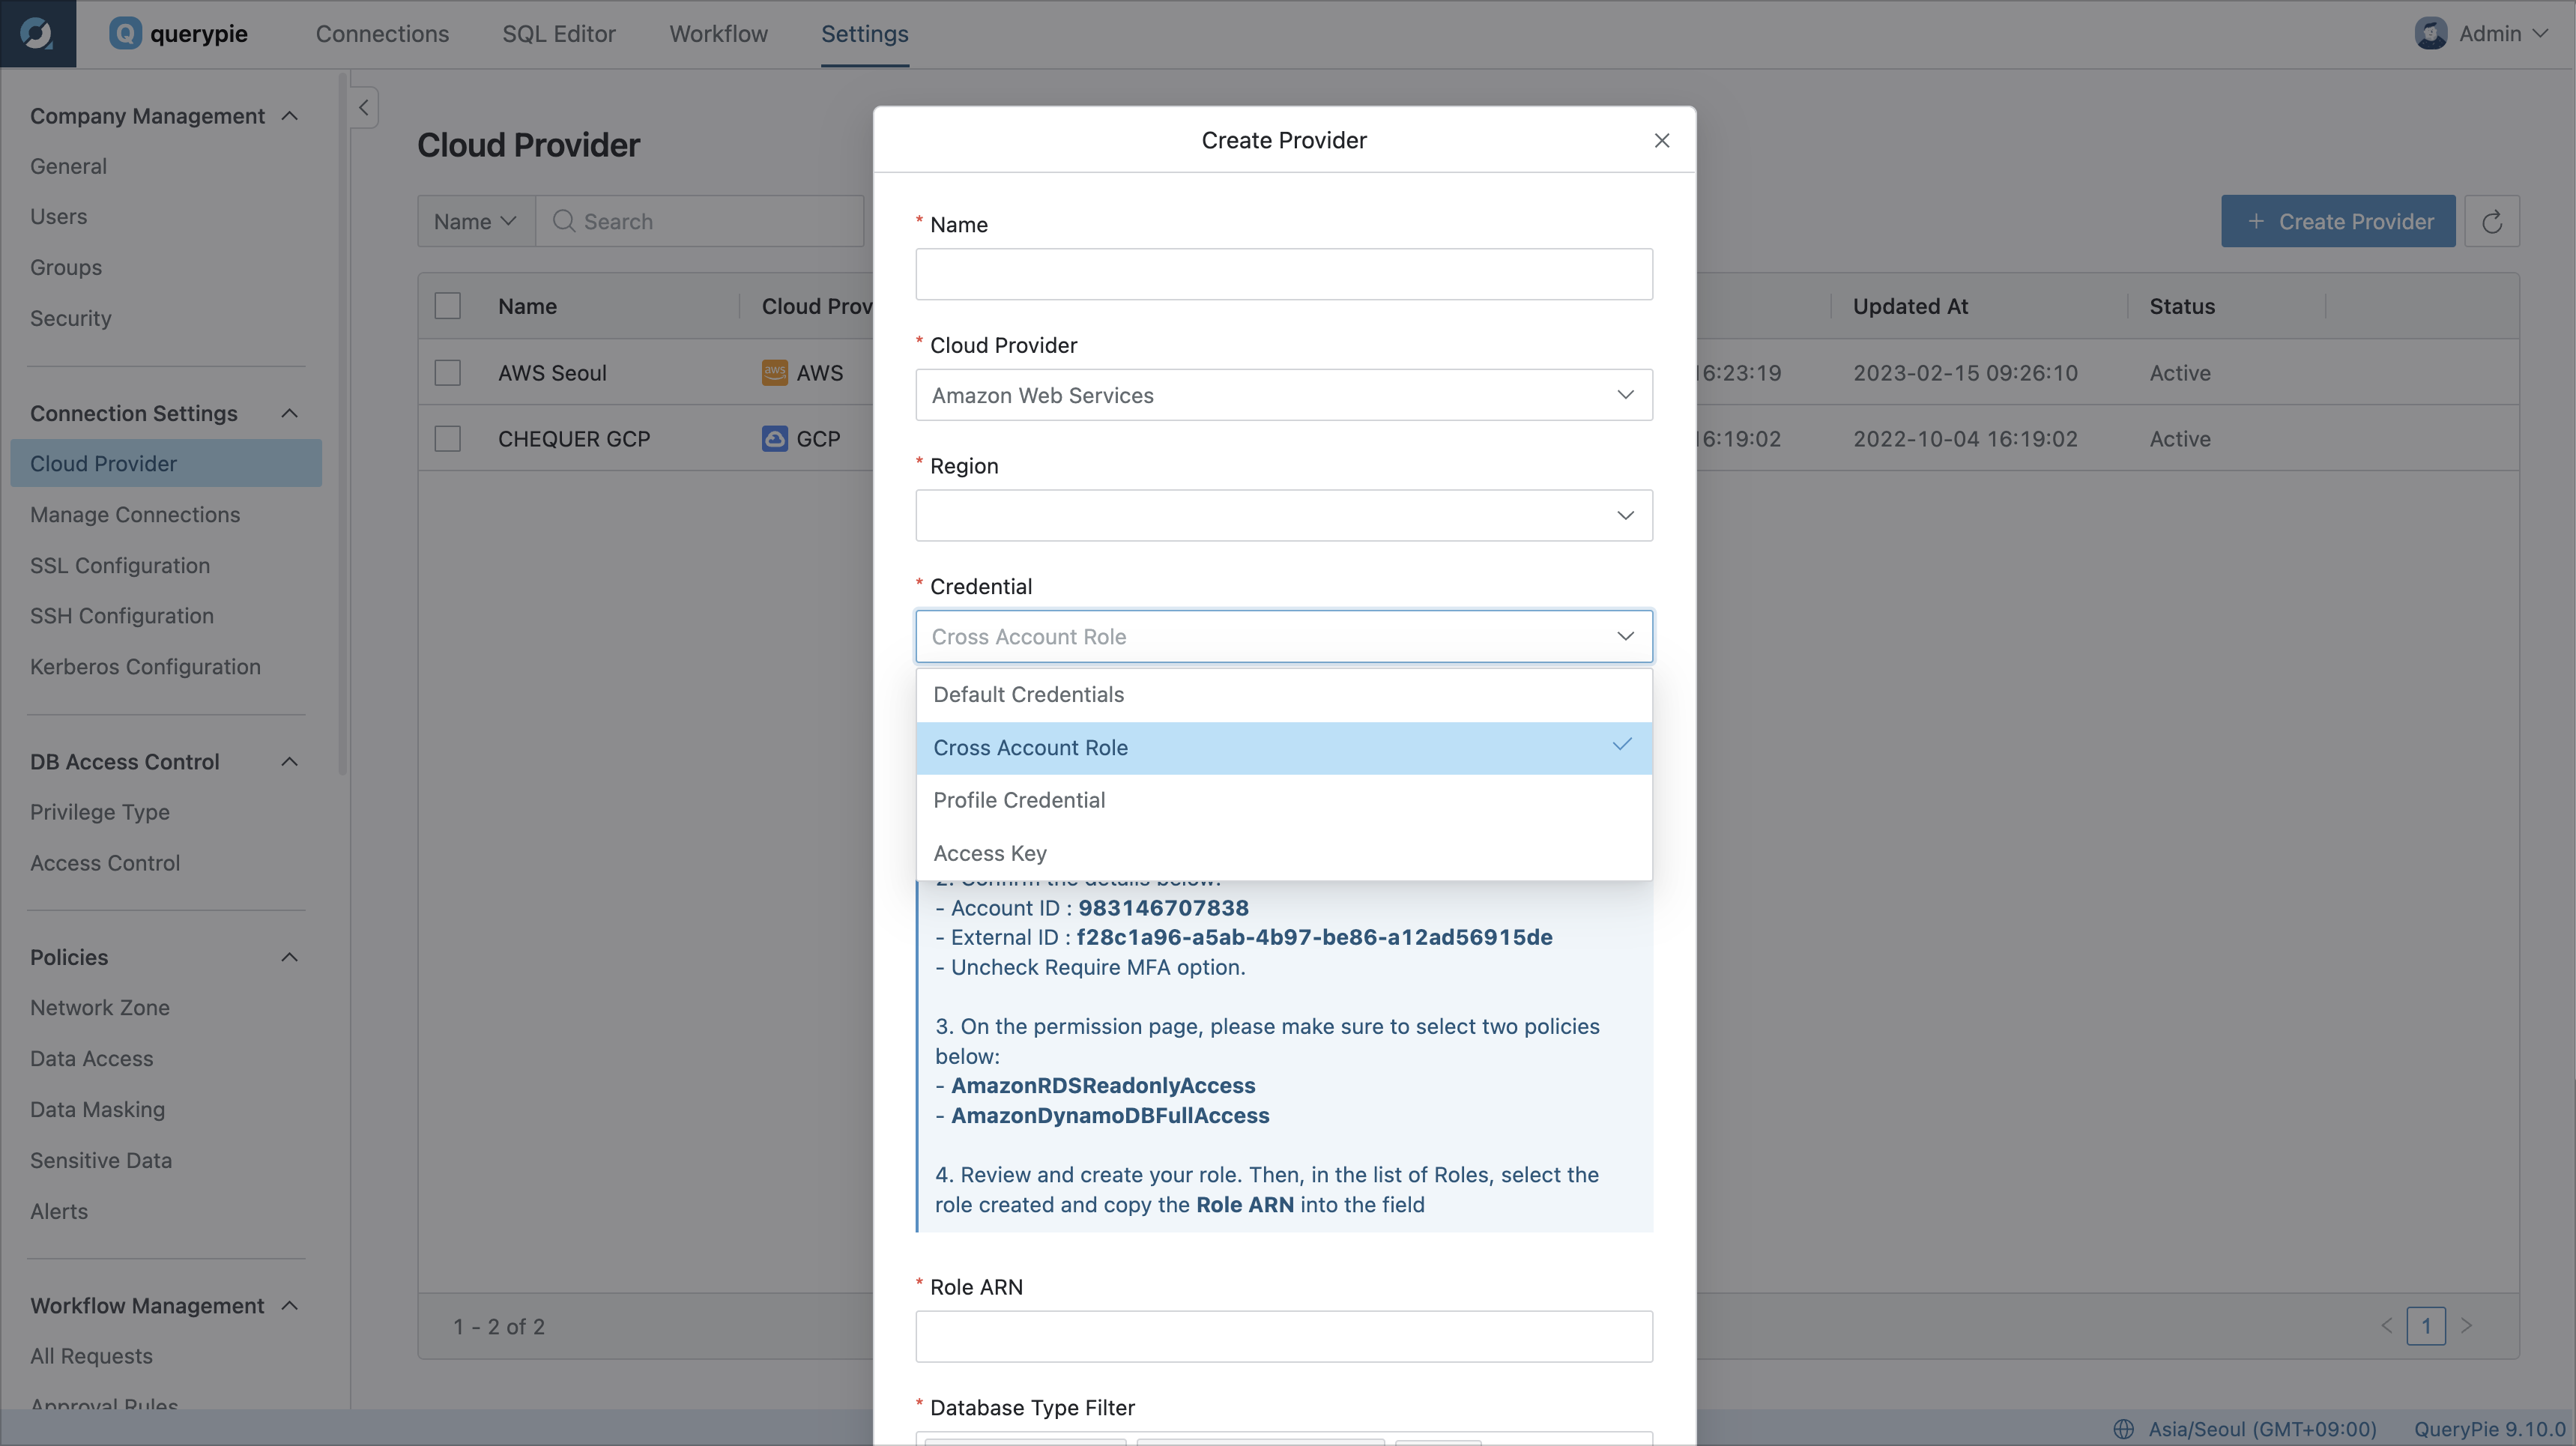
Task: Go to the next page arrow
Action: coord(2466,1326)
